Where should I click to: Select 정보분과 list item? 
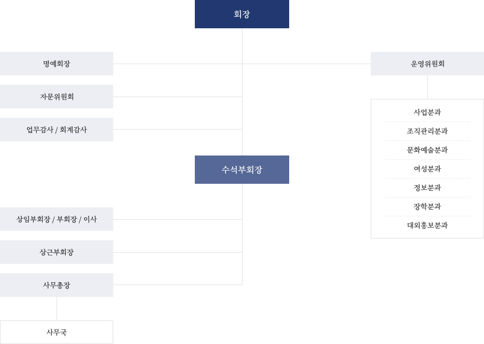pos(427,188)
